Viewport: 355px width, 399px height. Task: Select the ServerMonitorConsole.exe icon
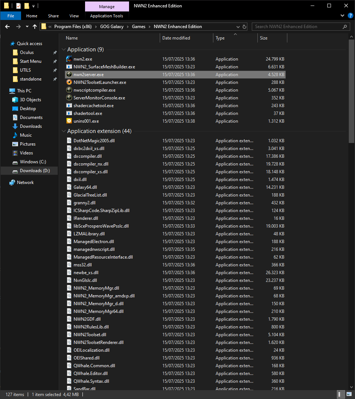[69, 98]
